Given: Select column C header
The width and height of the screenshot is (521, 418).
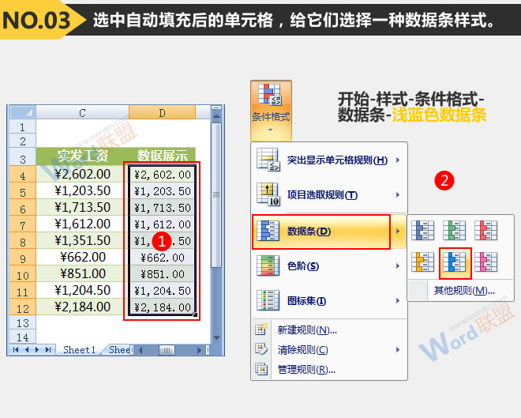Looking at the screenshot, I should click(82, 113).
